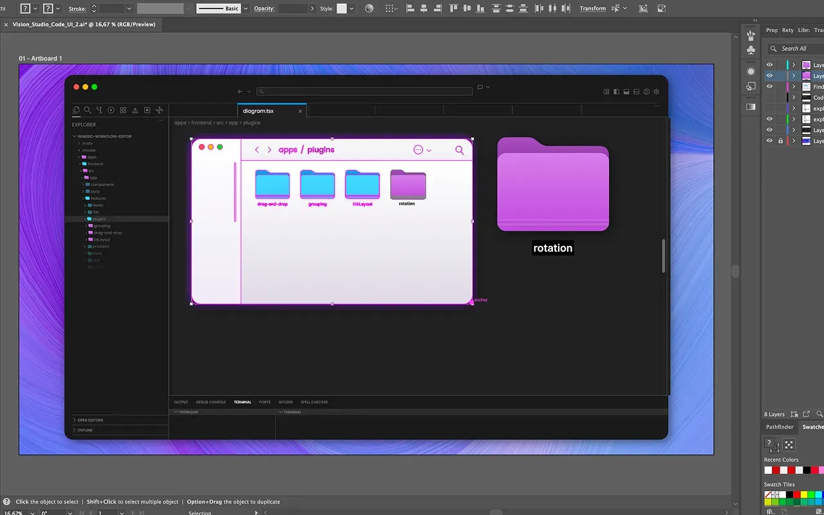This screenshot has height=515, width=824.
Task: Open the Symbols panel club icon
Action: pos(751,50)
